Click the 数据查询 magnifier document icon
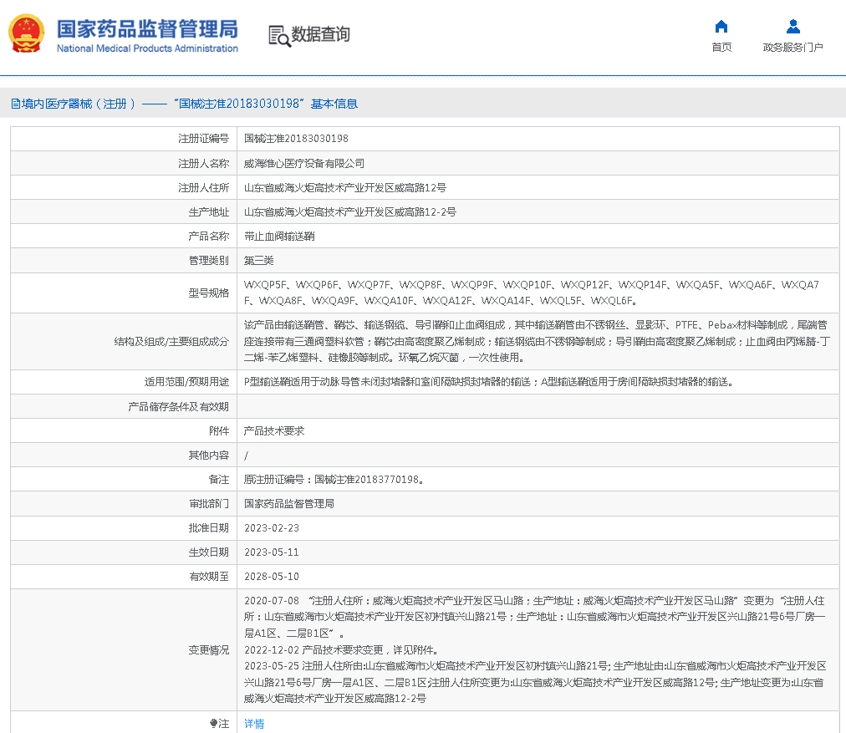Screen dimensions: 846x733 tap(278, 35)
